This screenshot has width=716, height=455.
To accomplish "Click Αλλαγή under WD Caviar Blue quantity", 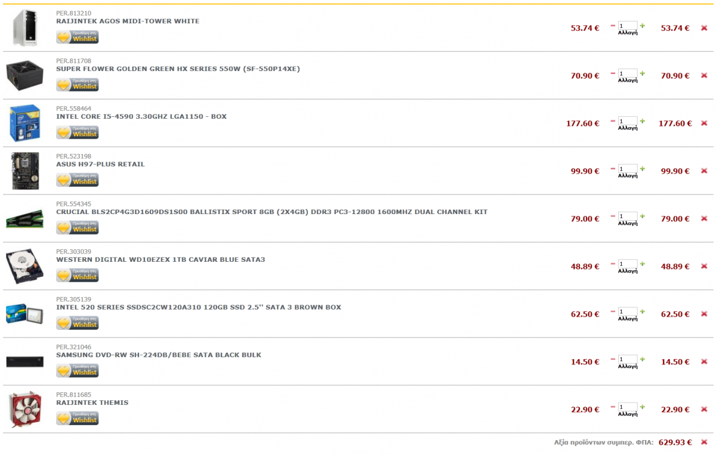I will pos(628,271).
